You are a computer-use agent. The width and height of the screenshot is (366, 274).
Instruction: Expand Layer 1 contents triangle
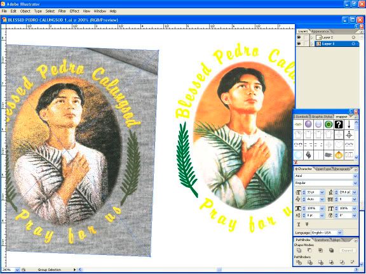312,44
